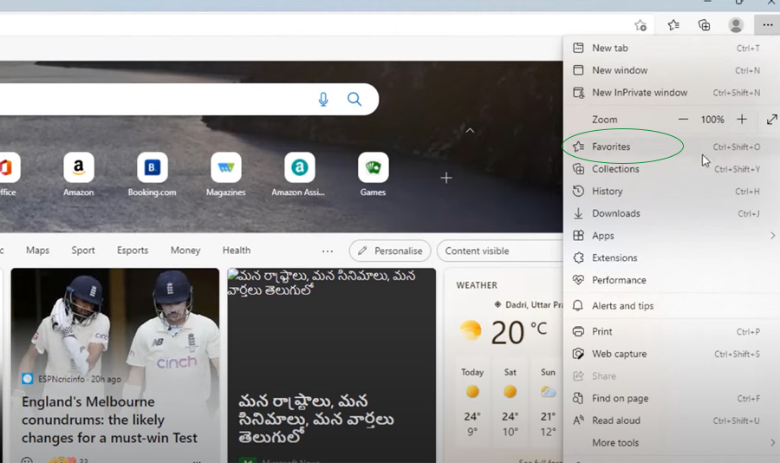The width and height of the screenshot is (780, 463).
Task: Open the Sport news category tab
Action: [83, 251]
